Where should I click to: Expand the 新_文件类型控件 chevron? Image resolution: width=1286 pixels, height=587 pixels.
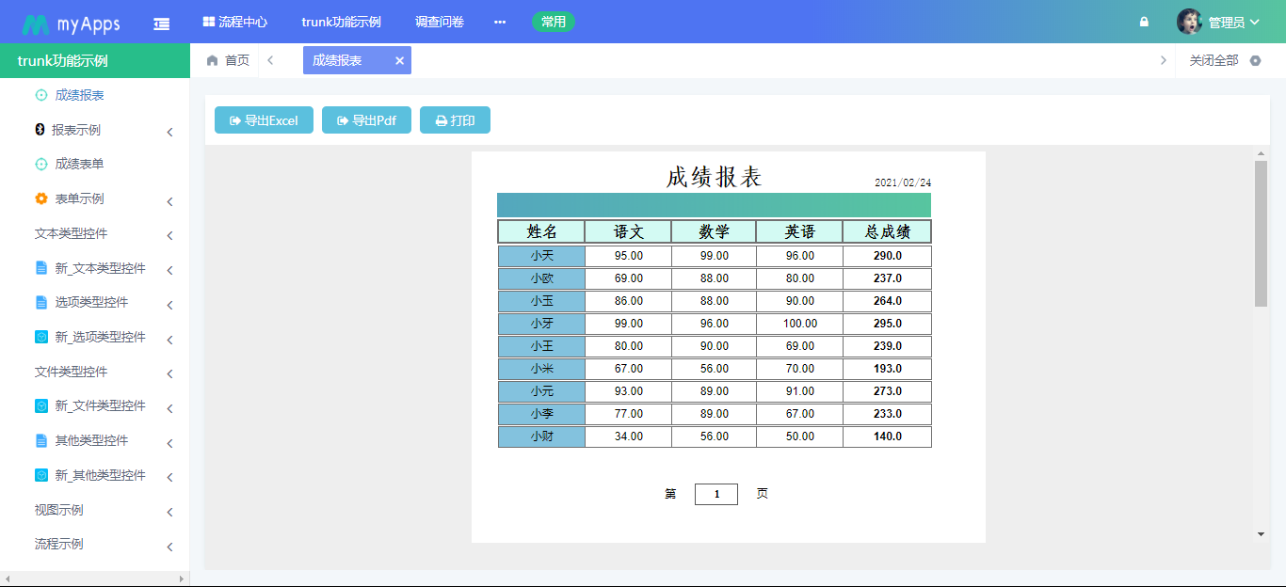(170, 408)
